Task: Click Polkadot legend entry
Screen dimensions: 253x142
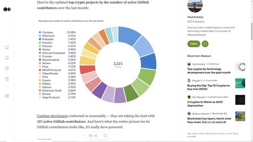Action: (57, 39)
